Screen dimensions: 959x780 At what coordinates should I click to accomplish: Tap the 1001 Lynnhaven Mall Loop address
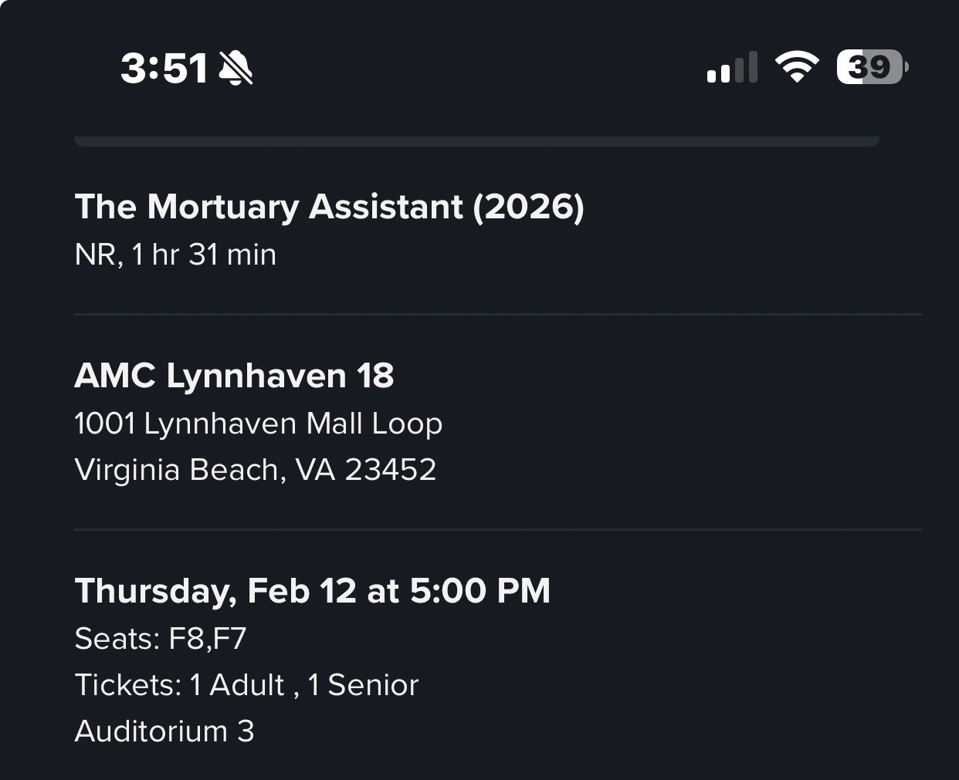(x=258, y=424)
